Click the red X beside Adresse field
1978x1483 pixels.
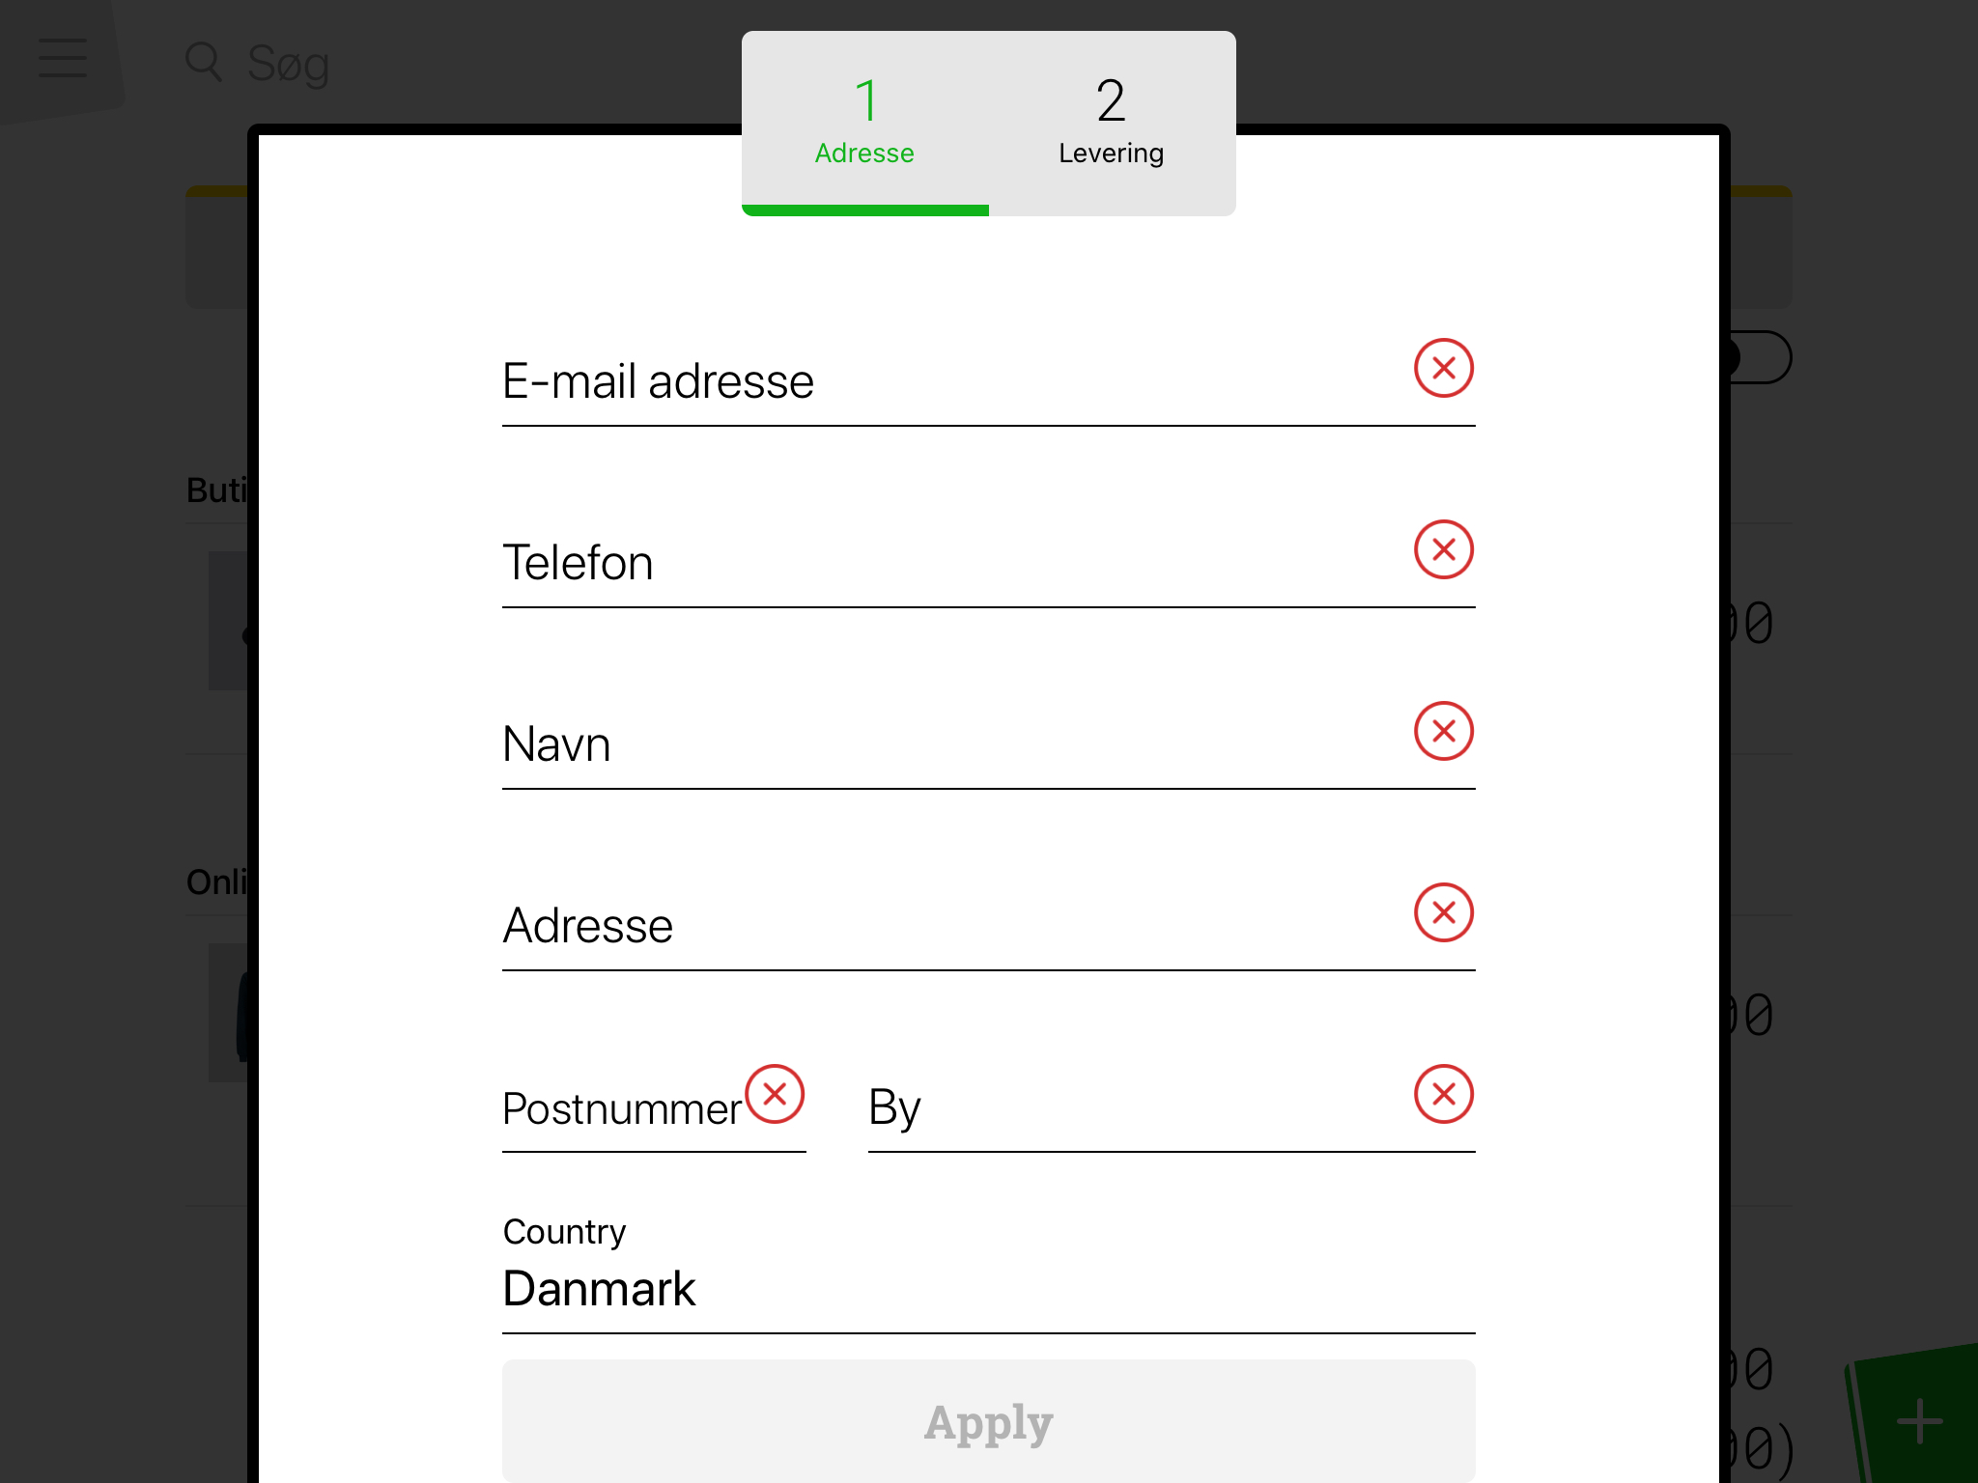(x=1443, y=912)
